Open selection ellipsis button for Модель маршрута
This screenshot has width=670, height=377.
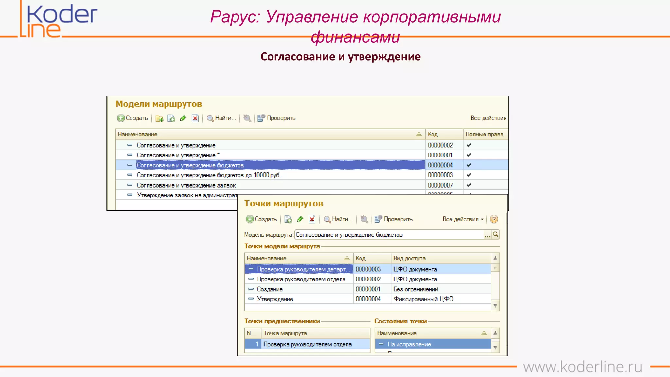click(x=487, y=235)
